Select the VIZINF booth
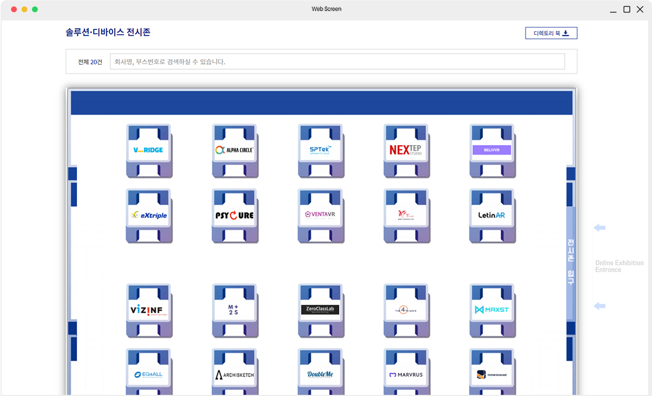This screenshot has height=396, width=652. (x=148, y=310)
